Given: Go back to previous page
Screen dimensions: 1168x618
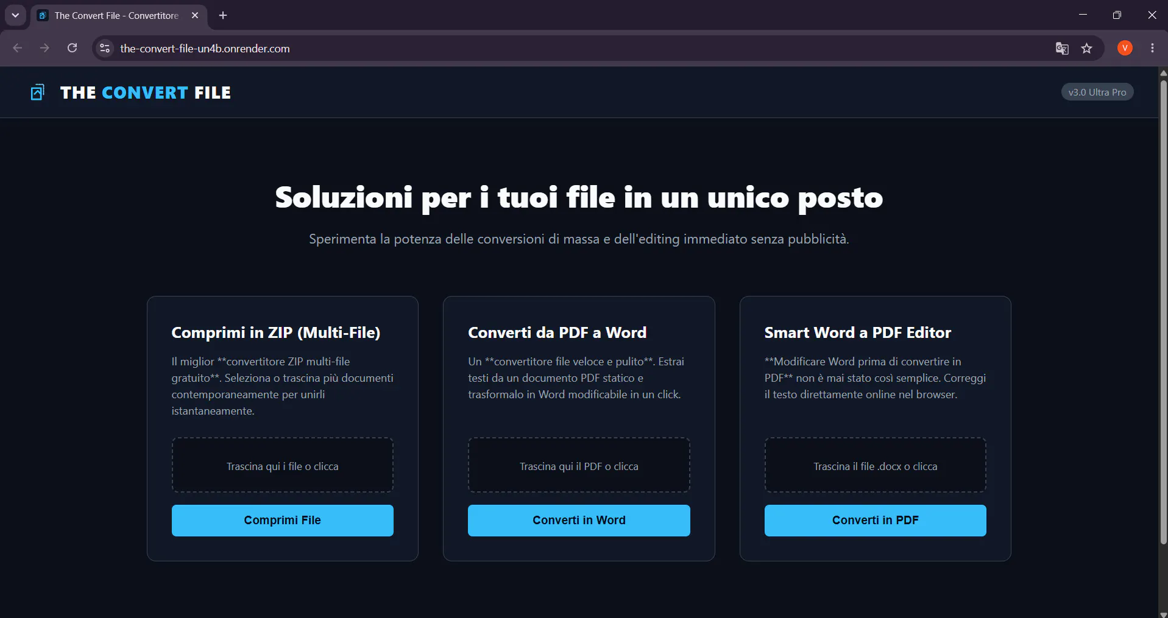Looking at the screenshot, I should pos(18,48).
